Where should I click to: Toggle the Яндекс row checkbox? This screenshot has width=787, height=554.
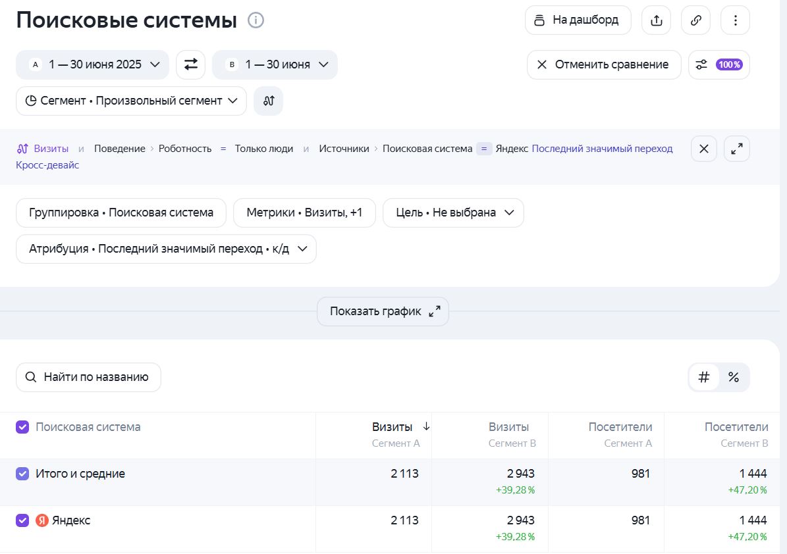pos(22,520)
